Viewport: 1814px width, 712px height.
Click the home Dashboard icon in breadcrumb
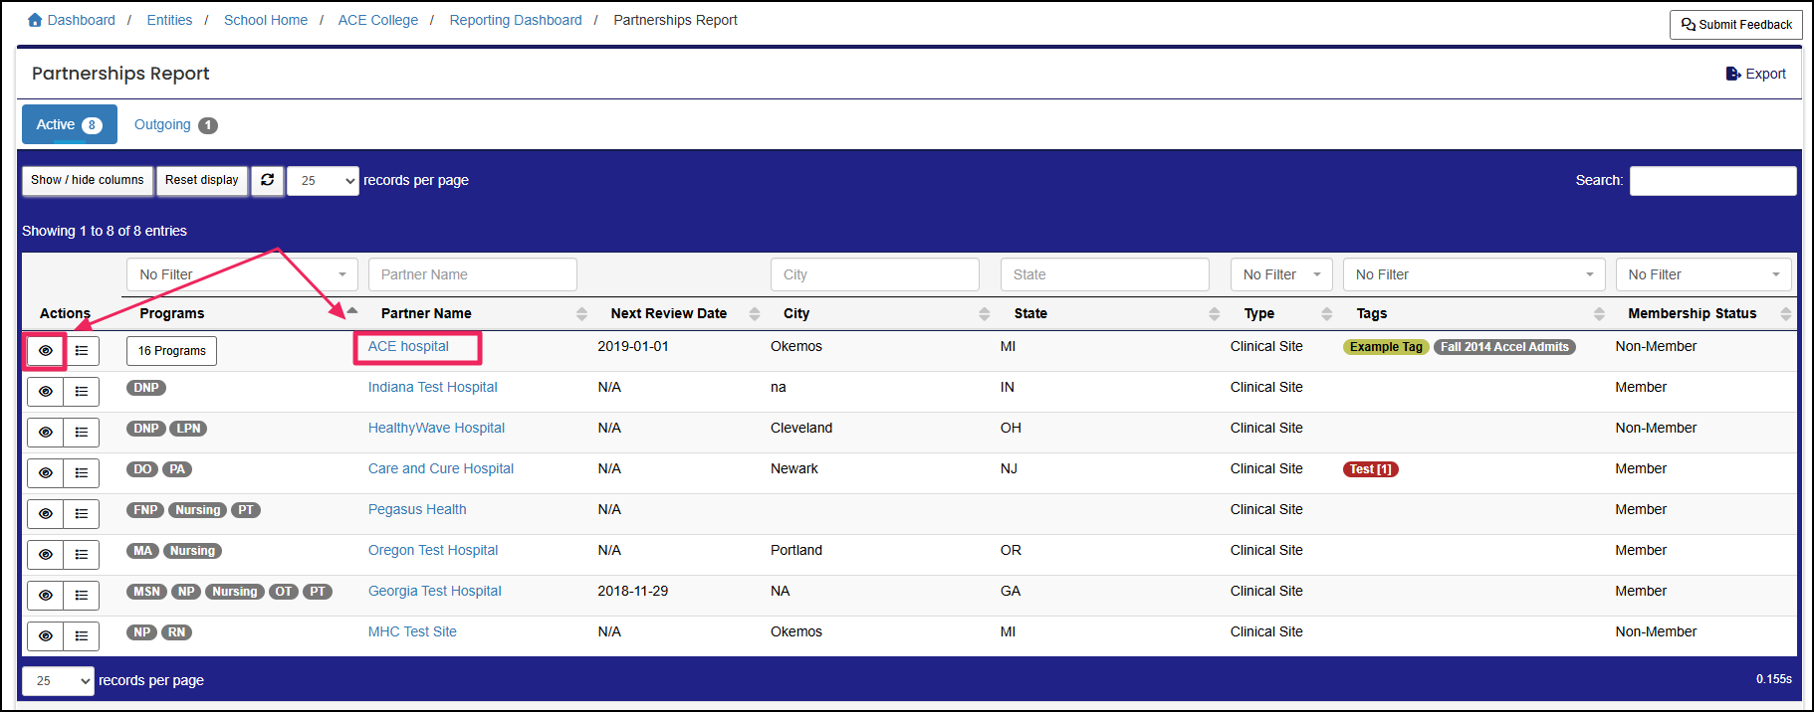pyautogui.click(x=35, y=20)
